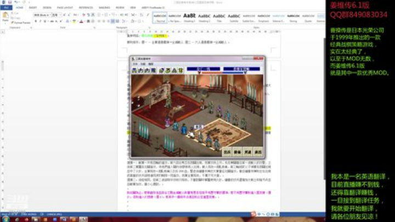Image resolution: width=395 pixels, height=222 pixels.
Task: Click last icon in game window toolbar
Action: pos(180,70)
